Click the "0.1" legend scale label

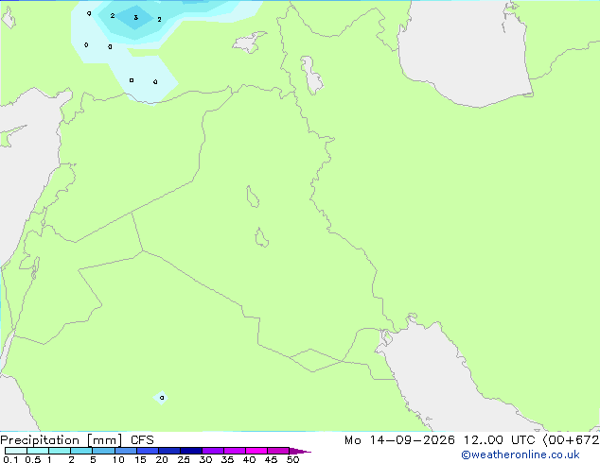click(x=10, y=459)
